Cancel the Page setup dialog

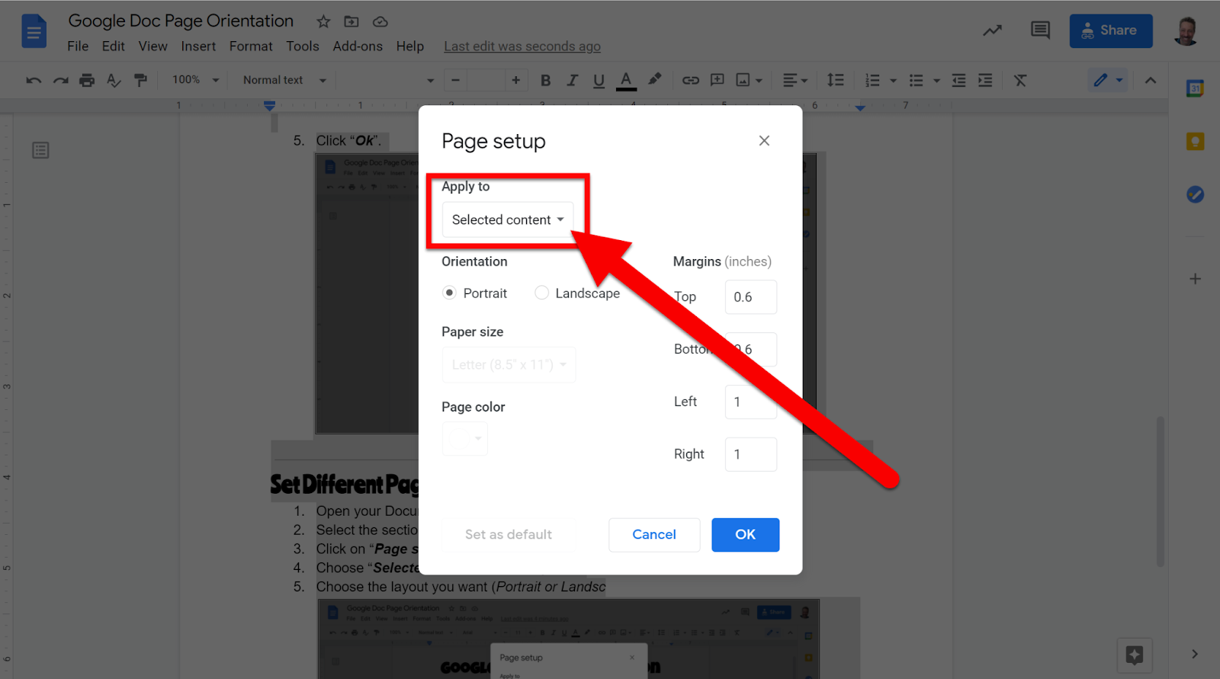coord(654,535)
